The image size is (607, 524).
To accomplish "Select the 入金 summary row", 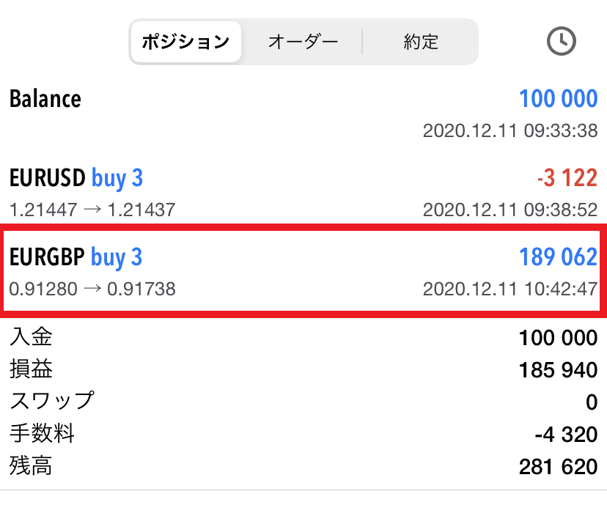I will click(303, 337).
